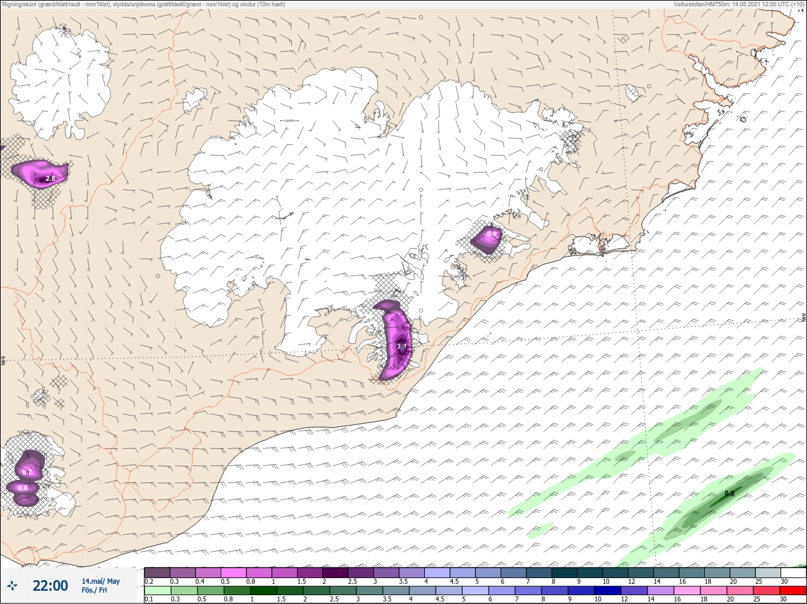Click the 2.8 snowfall peak label
Image resolution: width=807 pixels, height=604 pixels.
click(50, 179)
